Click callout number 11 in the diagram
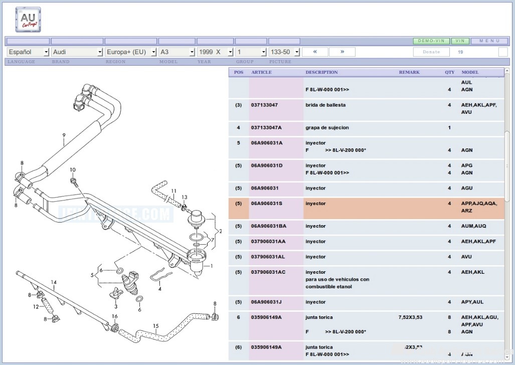Screen dimensions: 515x365 tap(174, 191)
